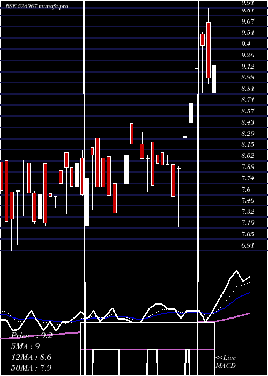268x376 pixels.
Task: Click the 9.67 price axis label
Action: coord(248,21)
